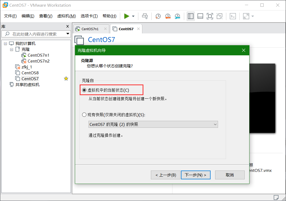Open the 文件(F) menu
Image resolution: width=286 pixels, height=201 pixels.
click(10, 16)
